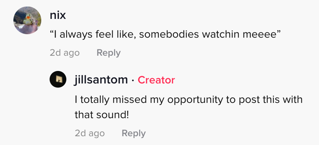Visit the jillsantom username profile
This screenshot has width=319, height=145.
101,79
